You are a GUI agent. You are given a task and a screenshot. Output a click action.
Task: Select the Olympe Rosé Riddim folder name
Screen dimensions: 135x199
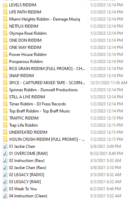click(x=28, y=33)
